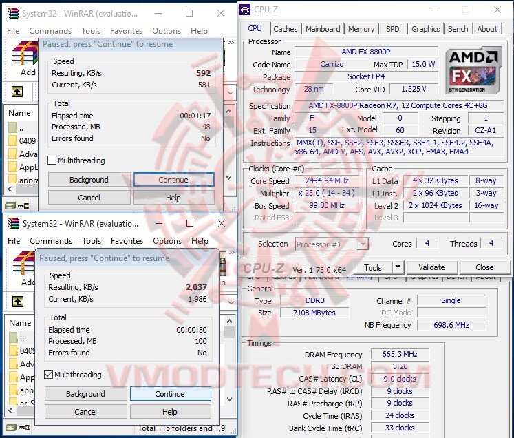Open Commands menu in top WinRAR window

(x=50, y=31)
